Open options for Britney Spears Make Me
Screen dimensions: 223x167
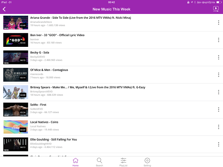[219, 92]
